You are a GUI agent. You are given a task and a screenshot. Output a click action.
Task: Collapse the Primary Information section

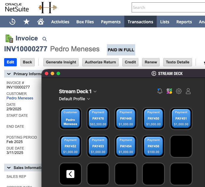point(9,74)
